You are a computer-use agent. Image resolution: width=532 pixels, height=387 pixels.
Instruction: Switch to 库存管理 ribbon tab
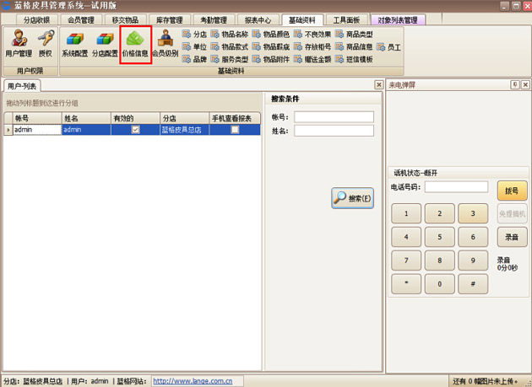[x=170, y=19]
